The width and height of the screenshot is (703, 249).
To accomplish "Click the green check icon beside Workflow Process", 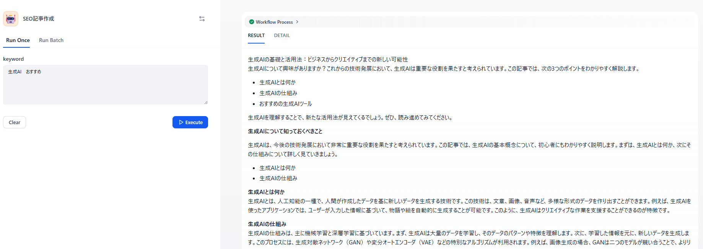I will [x=251, y=22].
